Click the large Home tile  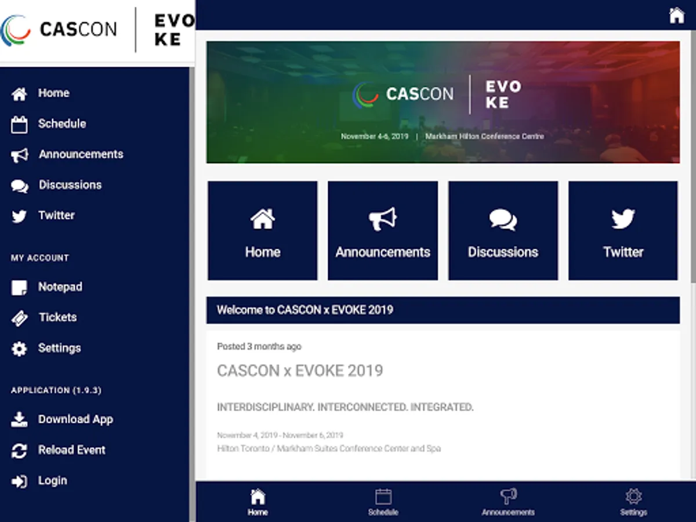pos(263,231)
